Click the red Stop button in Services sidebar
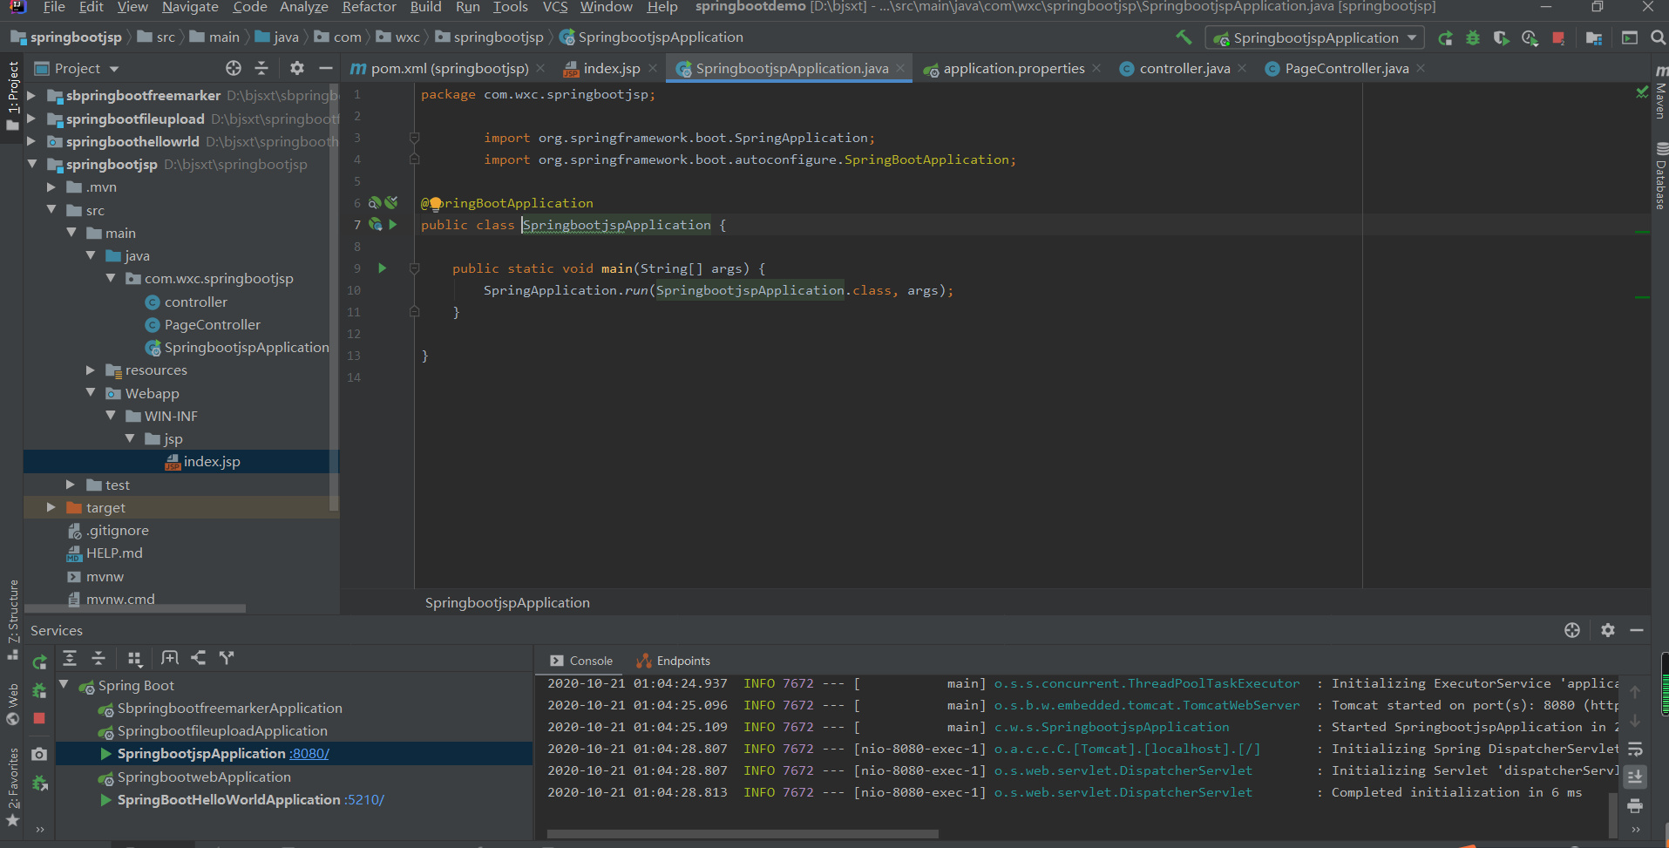 point(39,718)
